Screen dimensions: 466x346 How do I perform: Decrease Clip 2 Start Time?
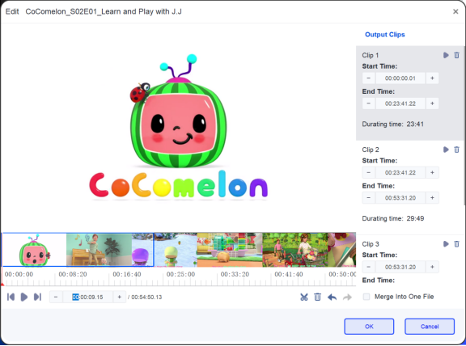tap(369, 172)
